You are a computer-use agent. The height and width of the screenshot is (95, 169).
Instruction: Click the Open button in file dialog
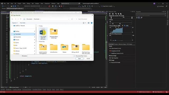tap(79, 59)
